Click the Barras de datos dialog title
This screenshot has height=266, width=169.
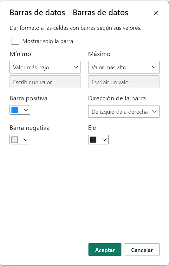pos(69,13)
